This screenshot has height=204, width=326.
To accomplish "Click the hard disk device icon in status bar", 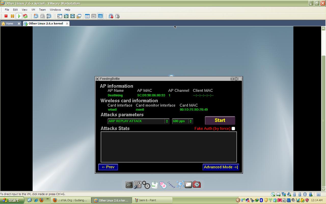I will point(278,194).
